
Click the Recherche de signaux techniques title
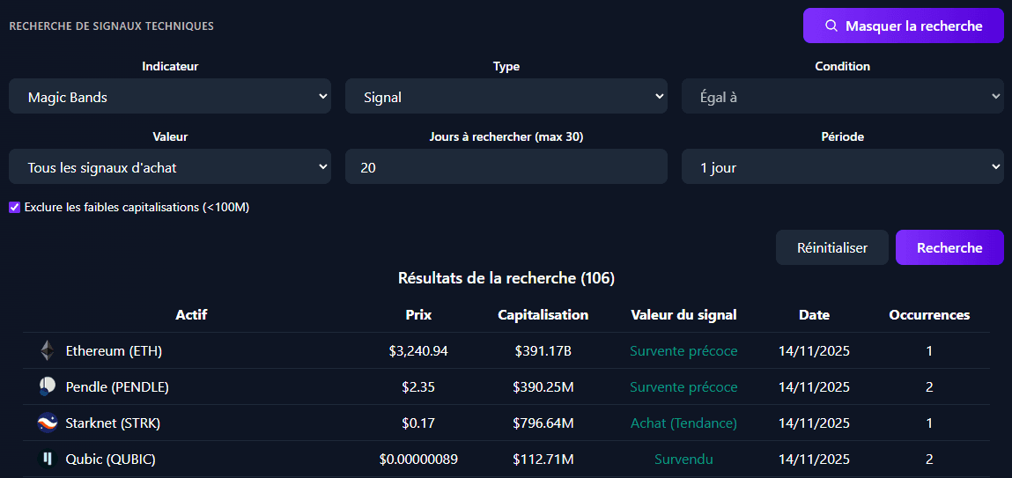click(x=111, y=26)
